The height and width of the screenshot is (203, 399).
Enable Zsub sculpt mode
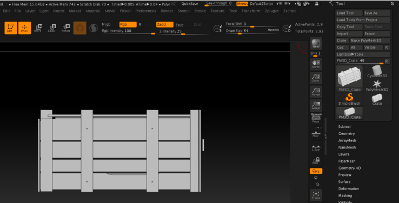pyautogui.click(x=179, y=25)
